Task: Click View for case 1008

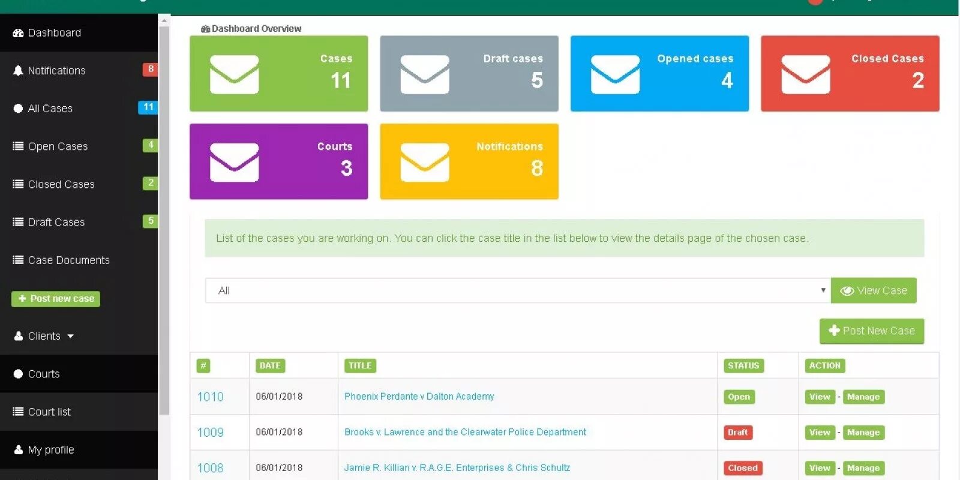Action: 820,468
